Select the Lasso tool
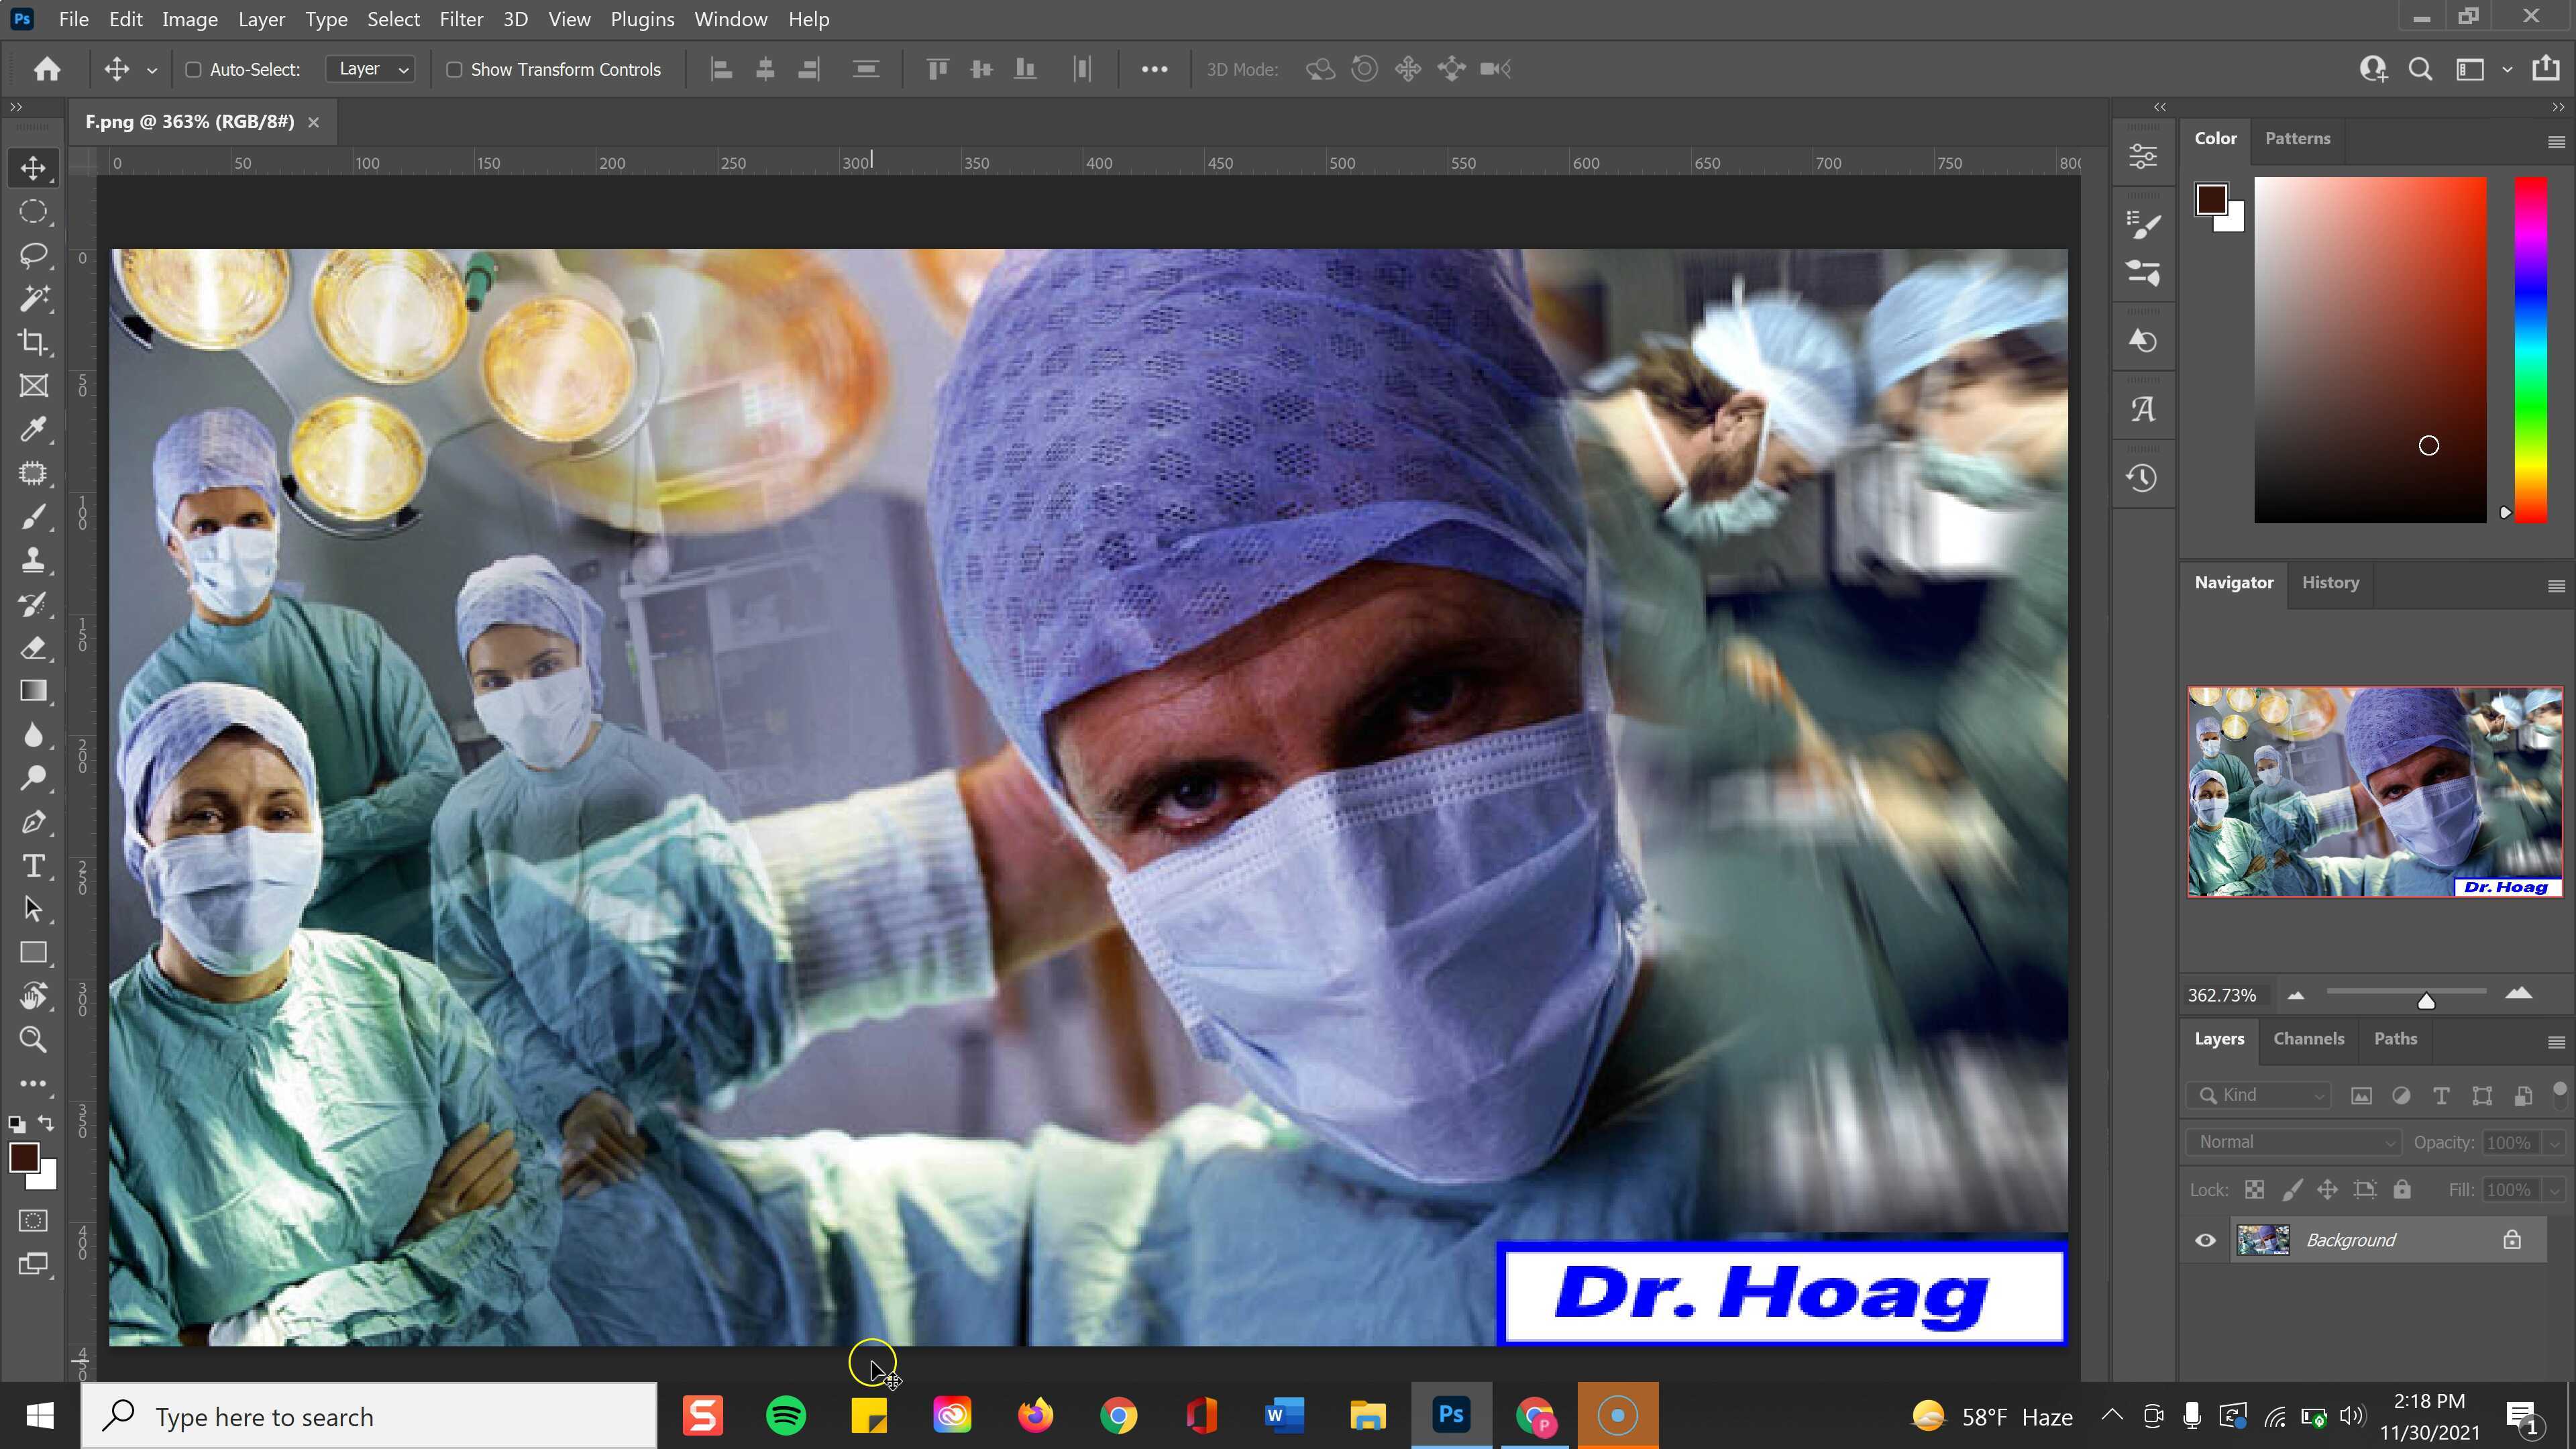 point(33,255)
